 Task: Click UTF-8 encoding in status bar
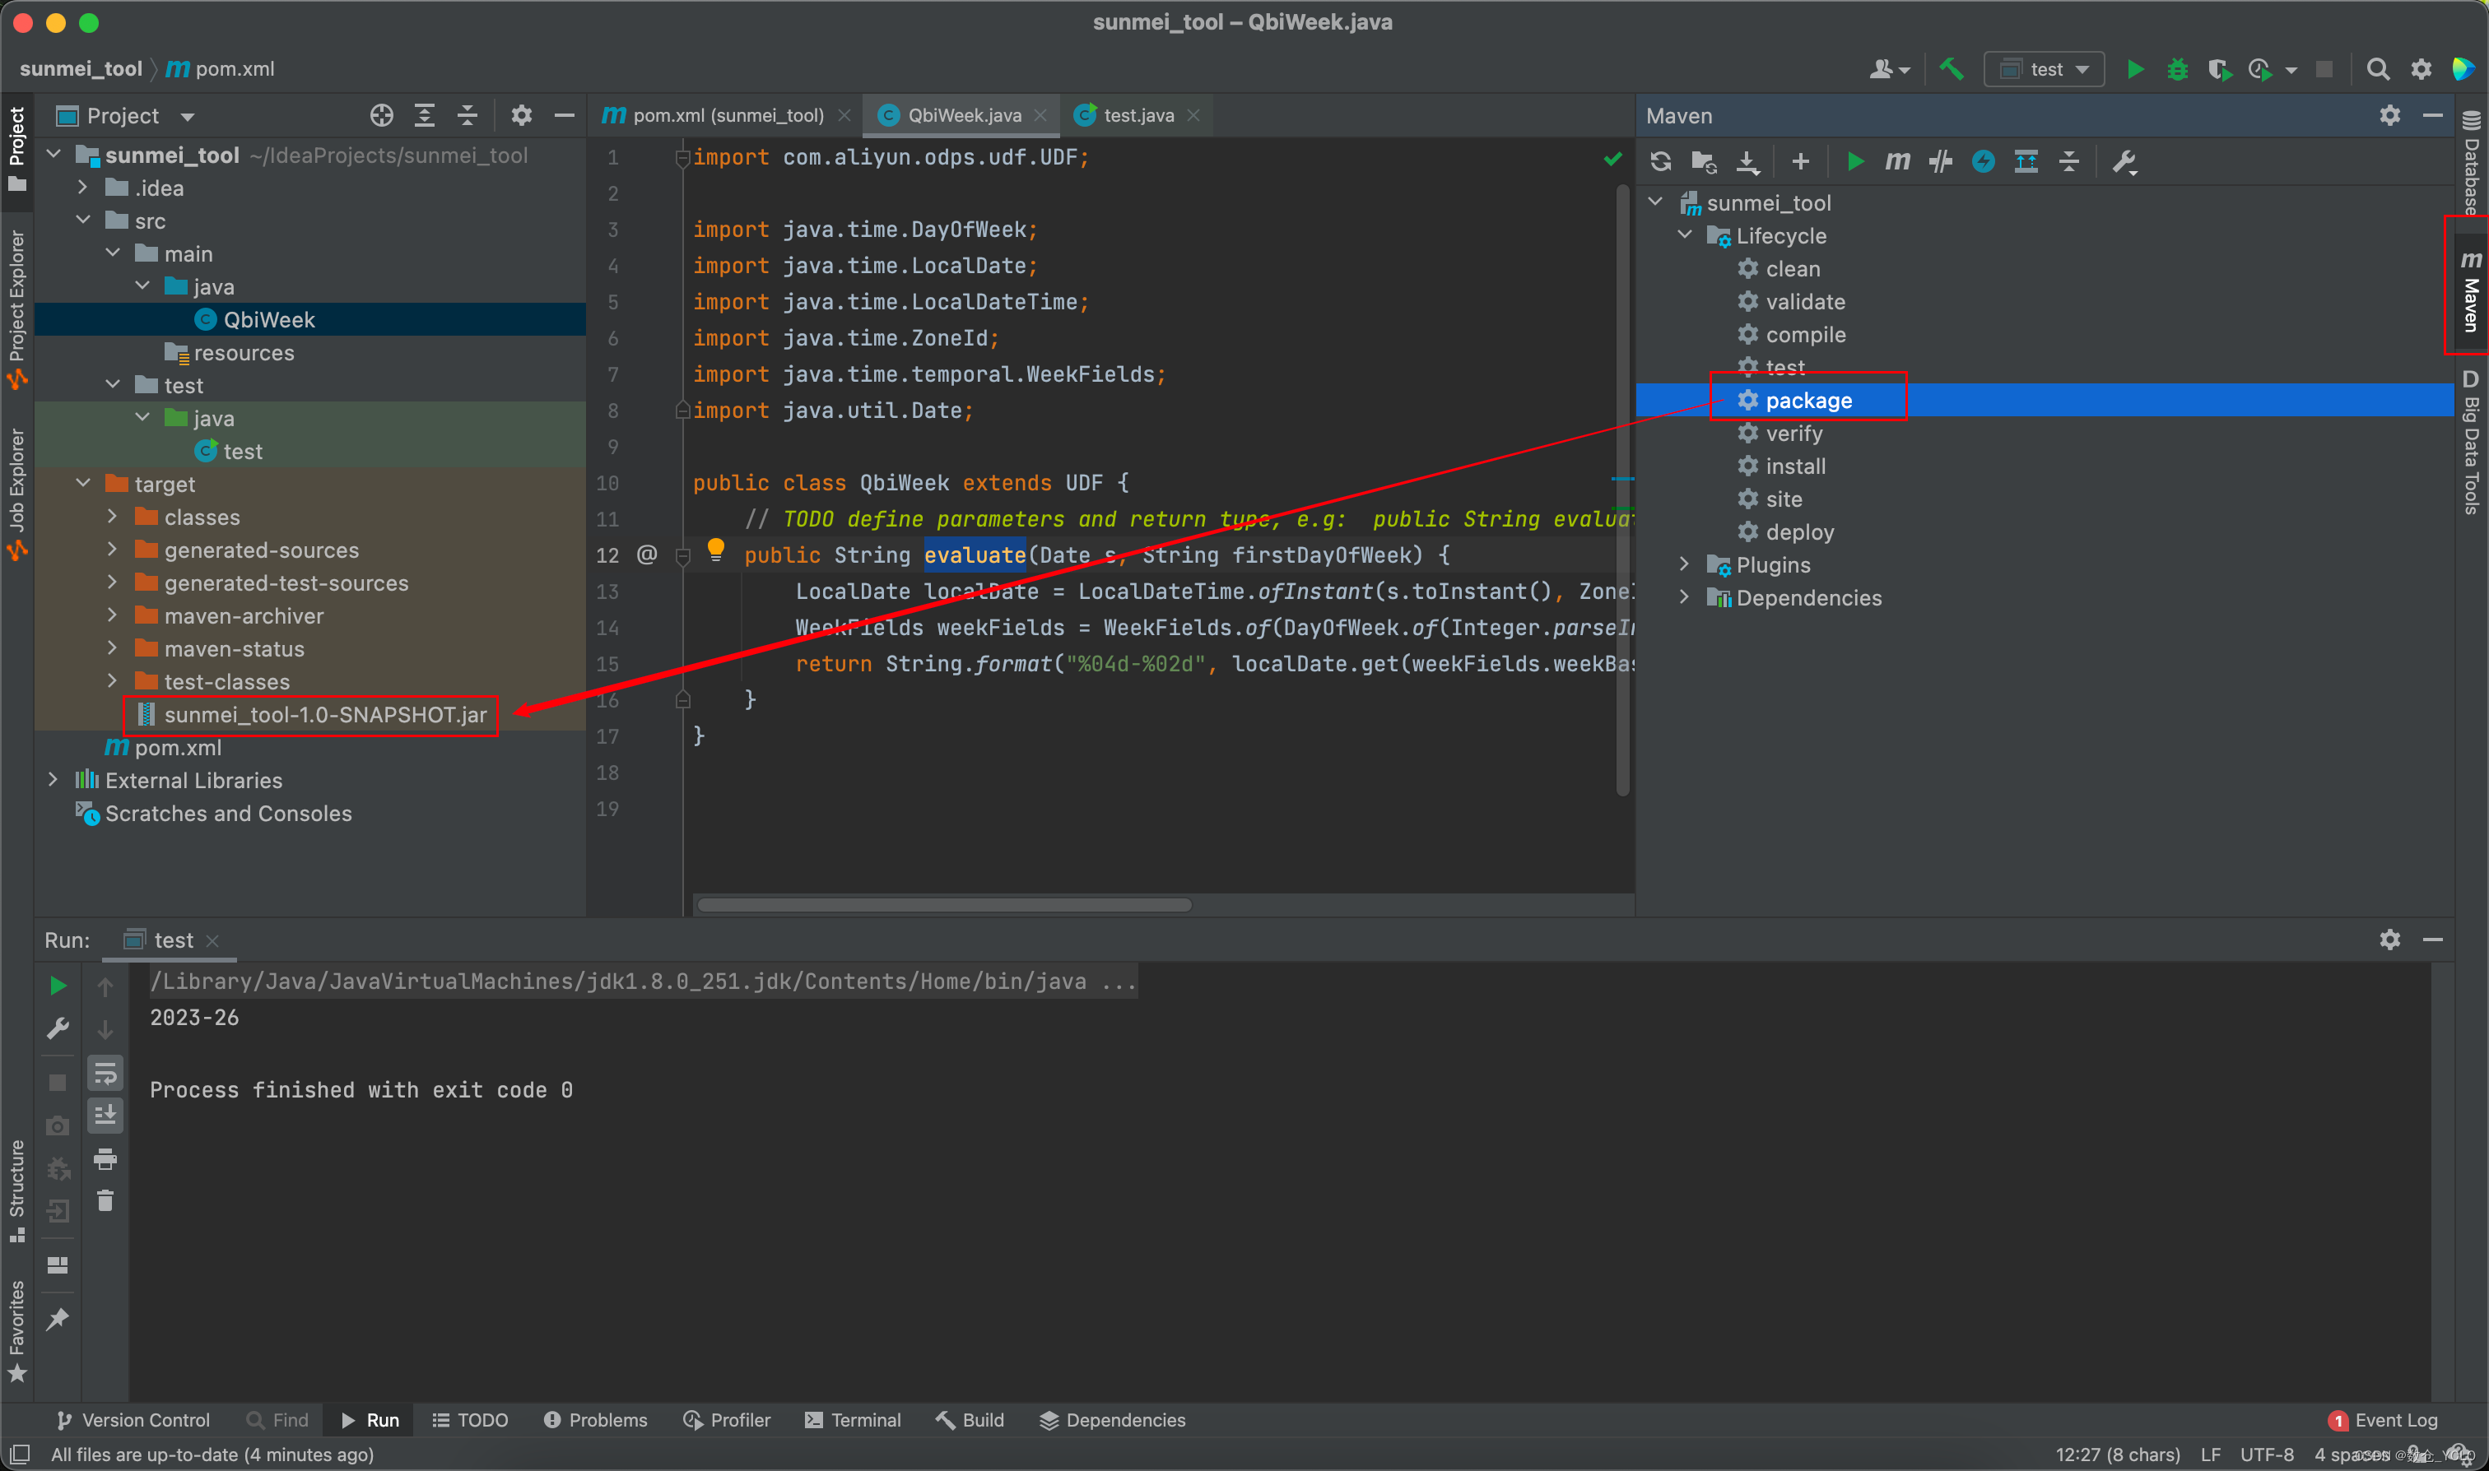pyautogui.click(x=2267, y=1455)
